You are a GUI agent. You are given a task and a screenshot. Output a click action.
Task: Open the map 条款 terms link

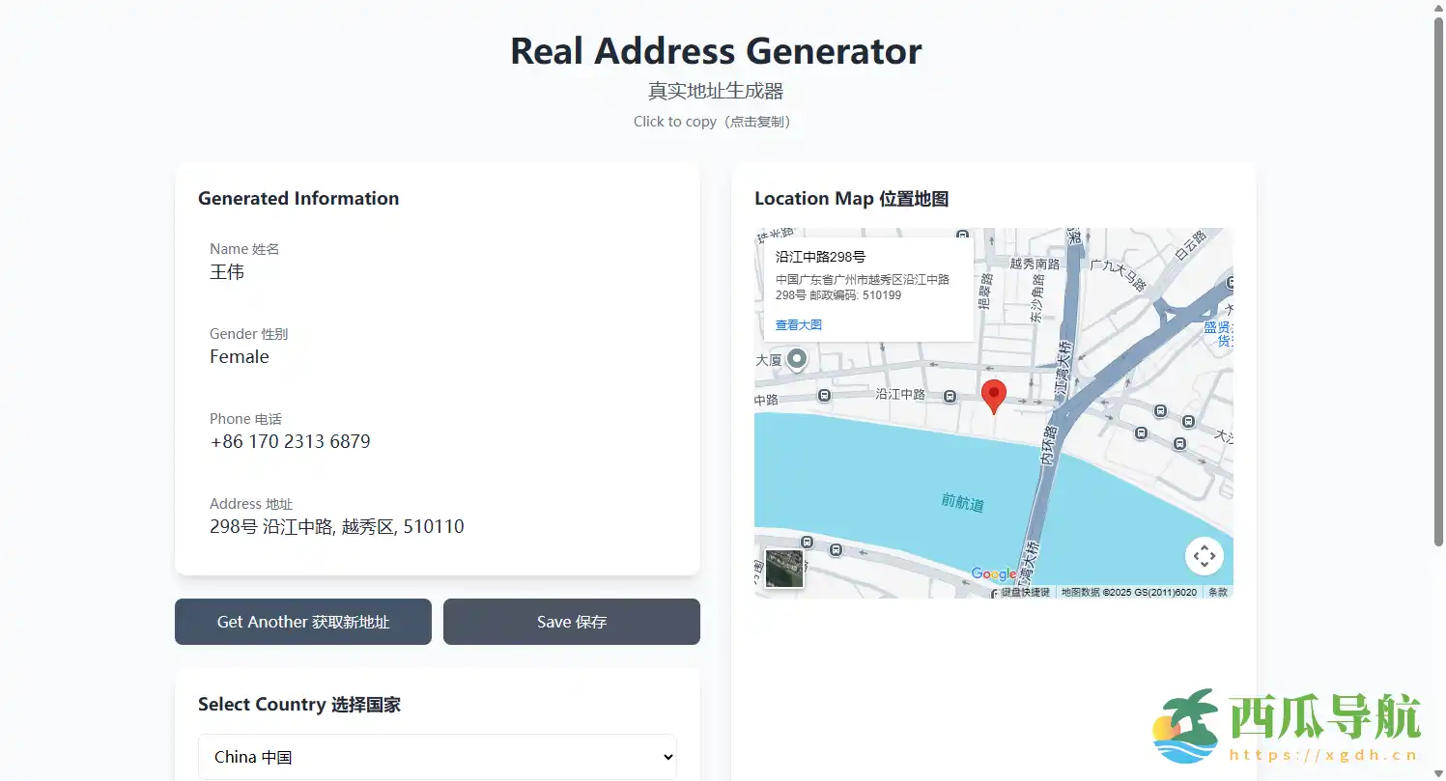pyautogui.click(x=1217, y=592)
